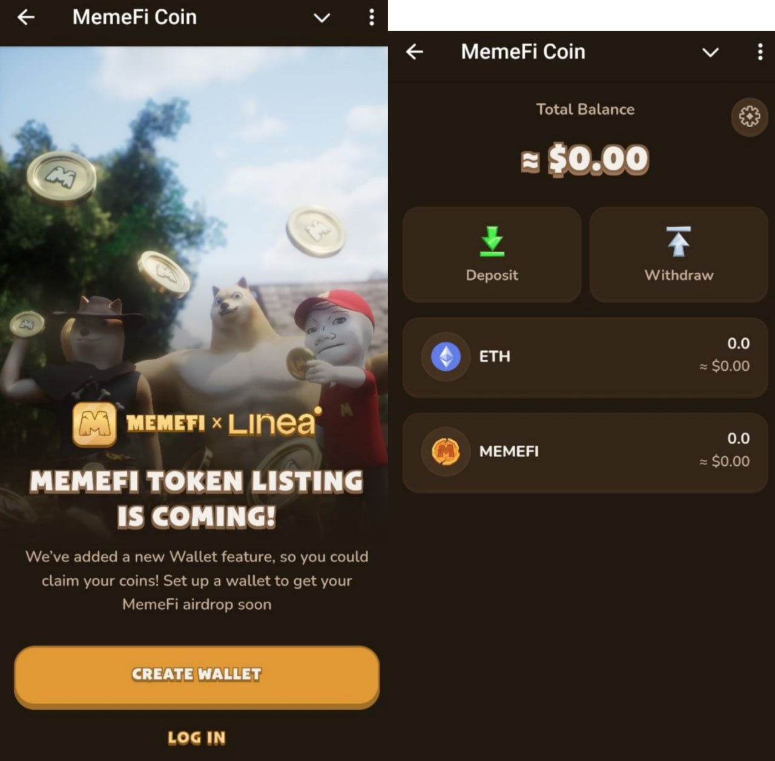Tap the green Deposit arrow icon
Image resolution: width=775 pixels, height=761 pixels.
click(492, 241)
